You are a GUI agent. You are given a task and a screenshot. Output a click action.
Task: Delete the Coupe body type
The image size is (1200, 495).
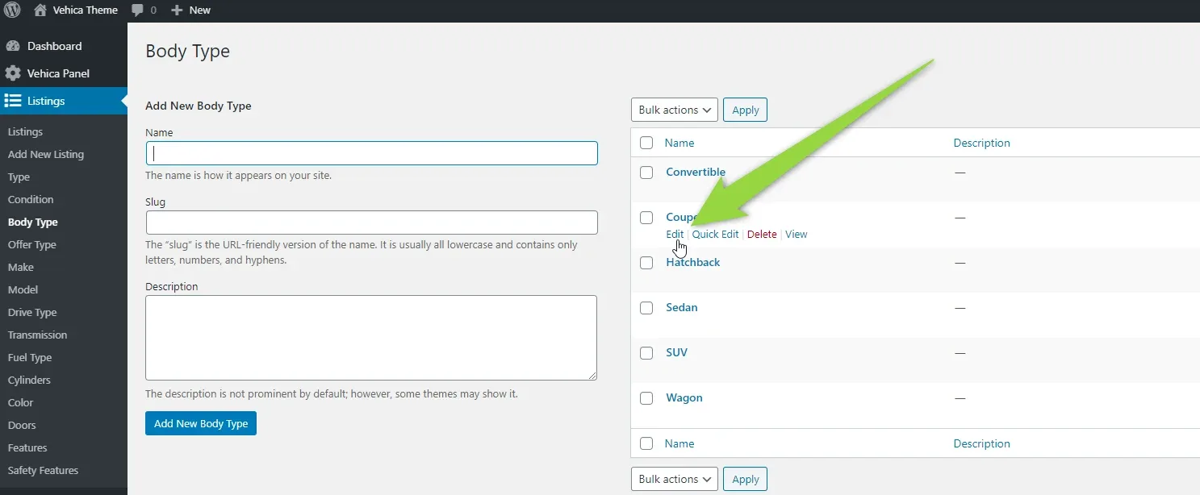click(x=762, y=235)
